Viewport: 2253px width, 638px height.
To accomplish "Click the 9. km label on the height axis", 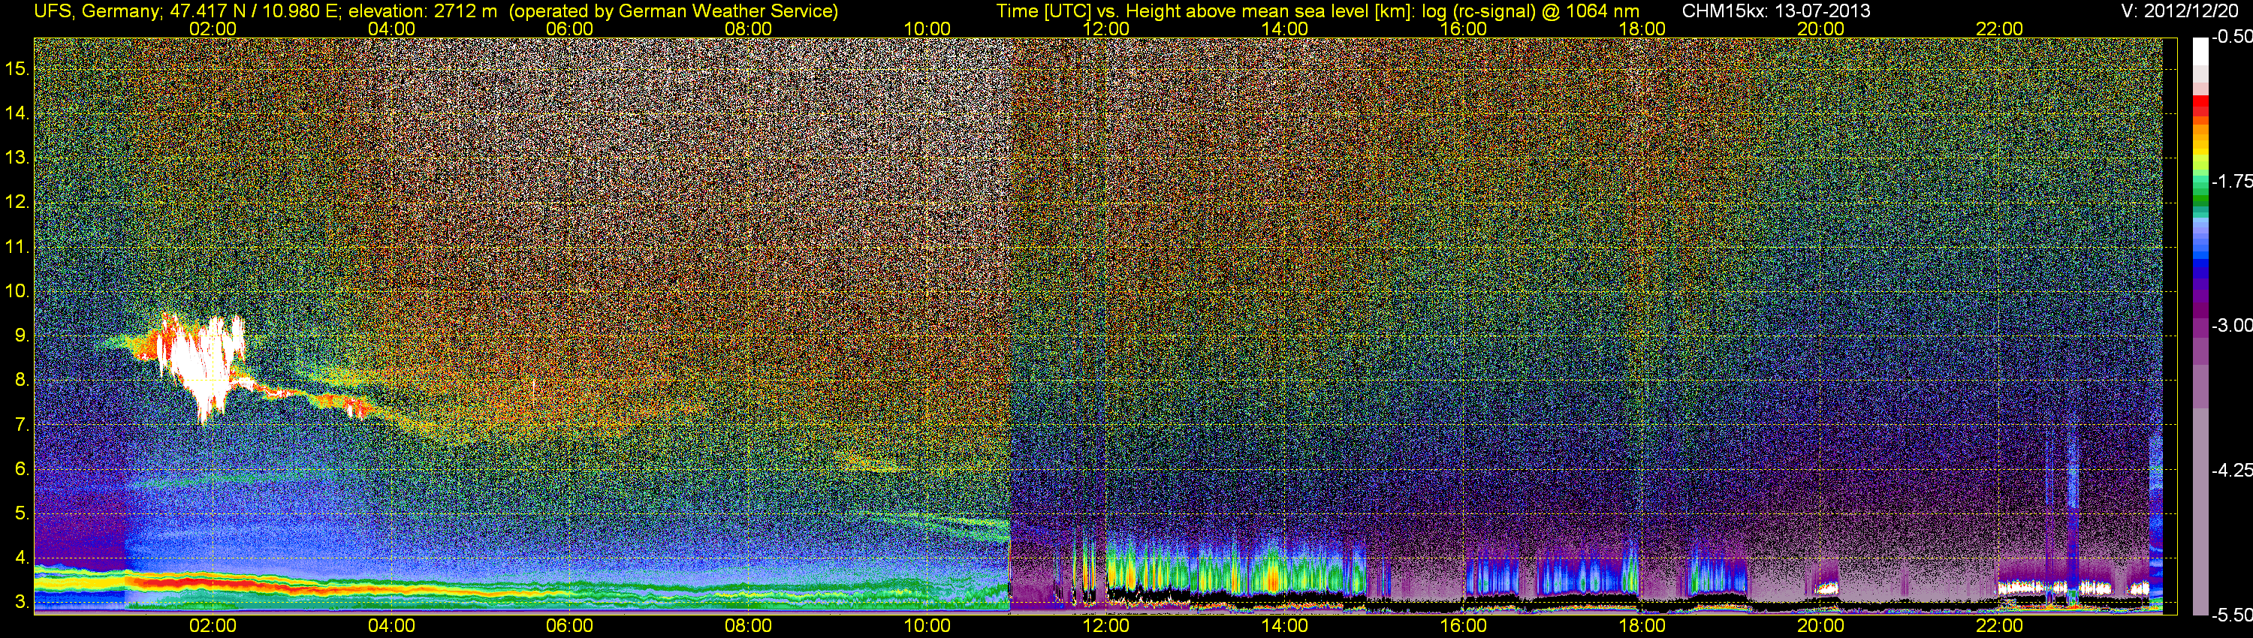I will click(x=22, y=336).
